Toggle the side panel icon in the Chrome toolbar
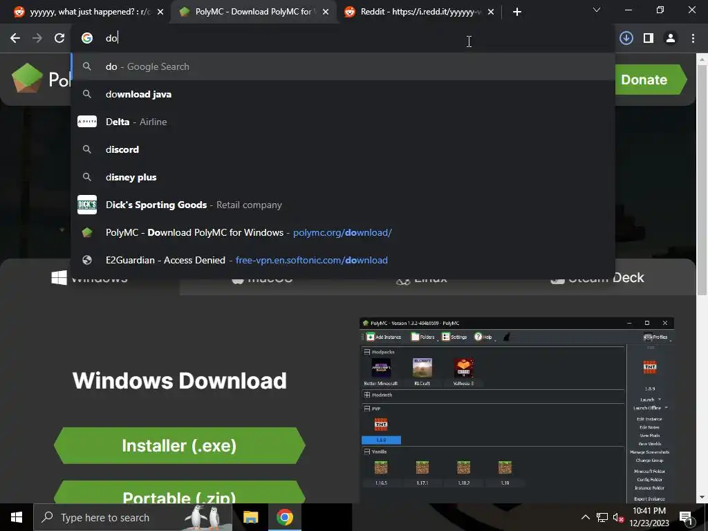Image resolution: width=708 pixels, height=531 pixels. click(x=649, y=39)
